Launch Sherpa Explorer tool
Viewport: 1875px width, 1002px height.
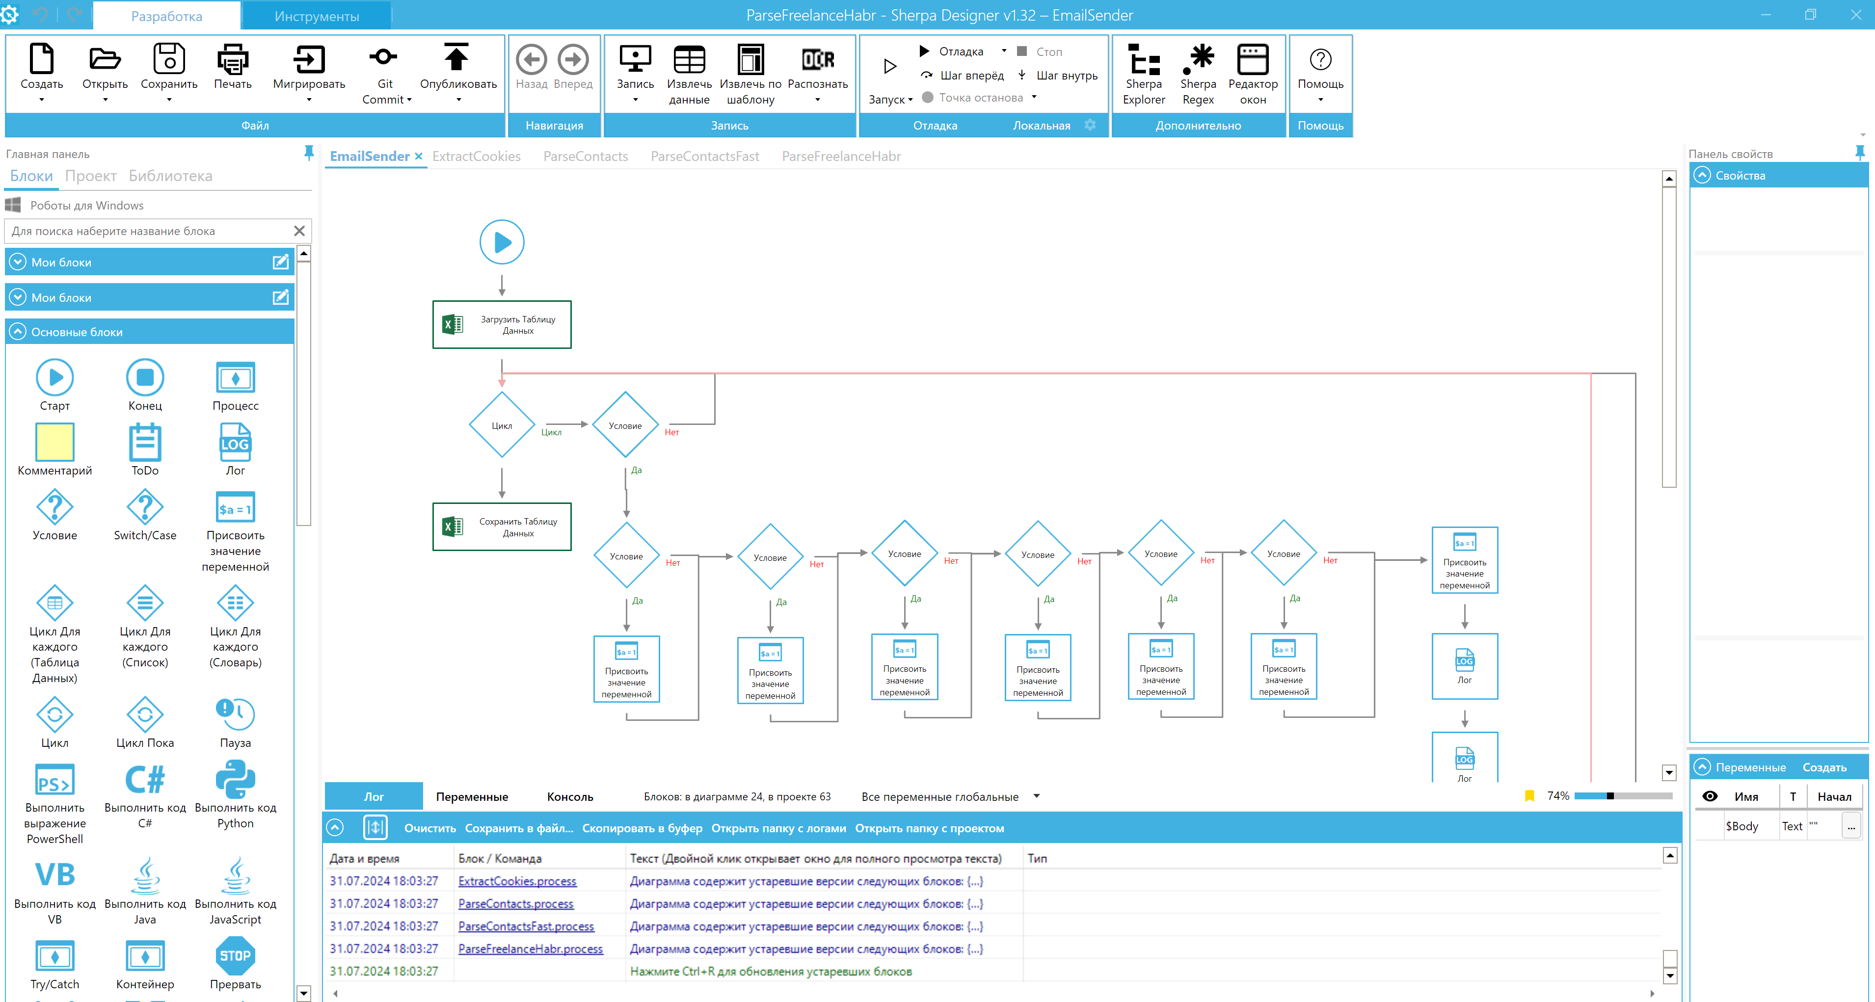1144,60
